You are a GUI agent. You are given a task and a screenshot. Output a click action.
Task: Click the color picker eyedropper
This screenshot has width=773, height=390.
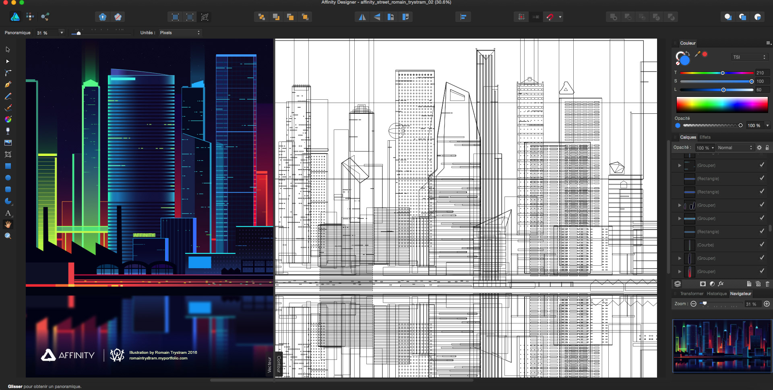(697, 54)
